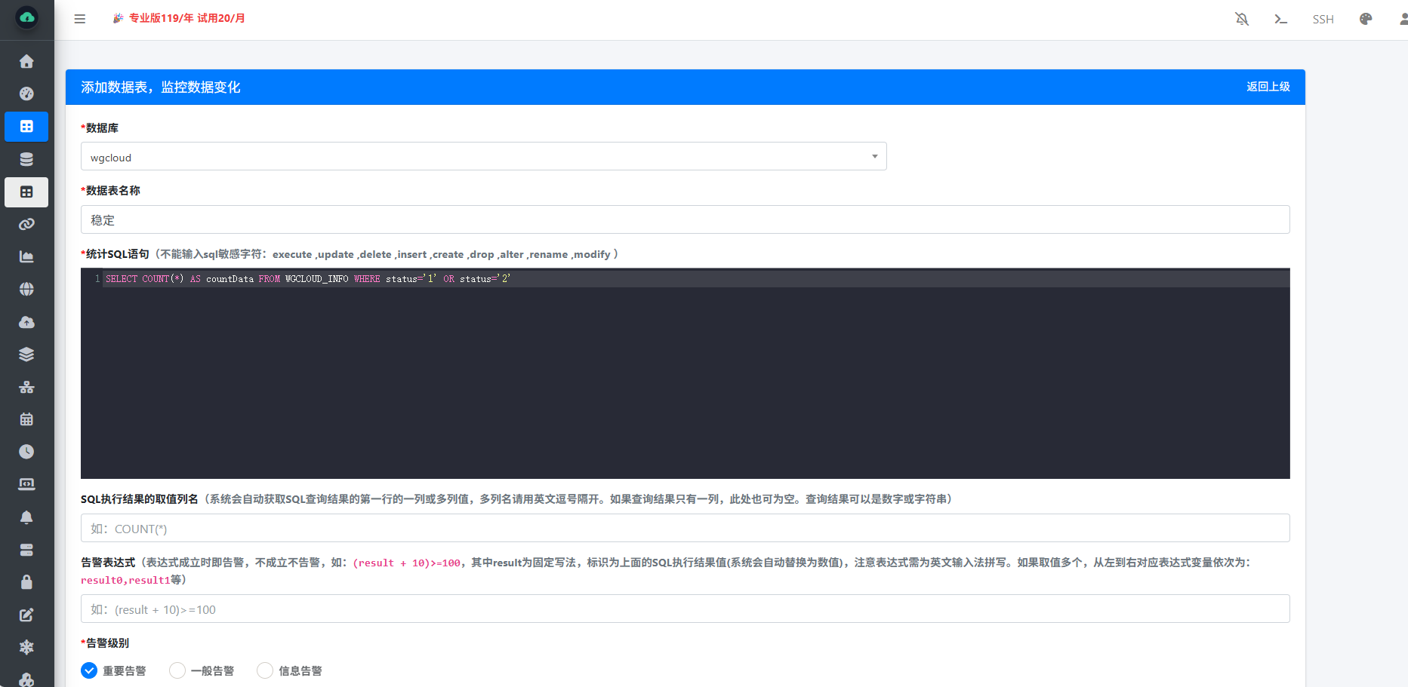Select the 一般告警 radio option
The height and width of the screenshot is (687, 1408).
[177, 670]
